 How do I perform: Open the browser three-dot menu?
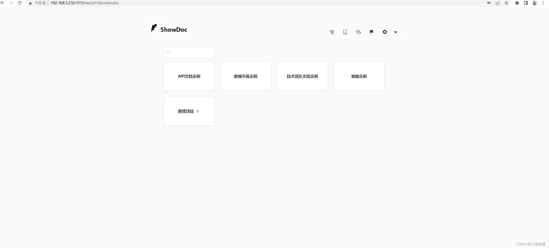coord(543,3)
